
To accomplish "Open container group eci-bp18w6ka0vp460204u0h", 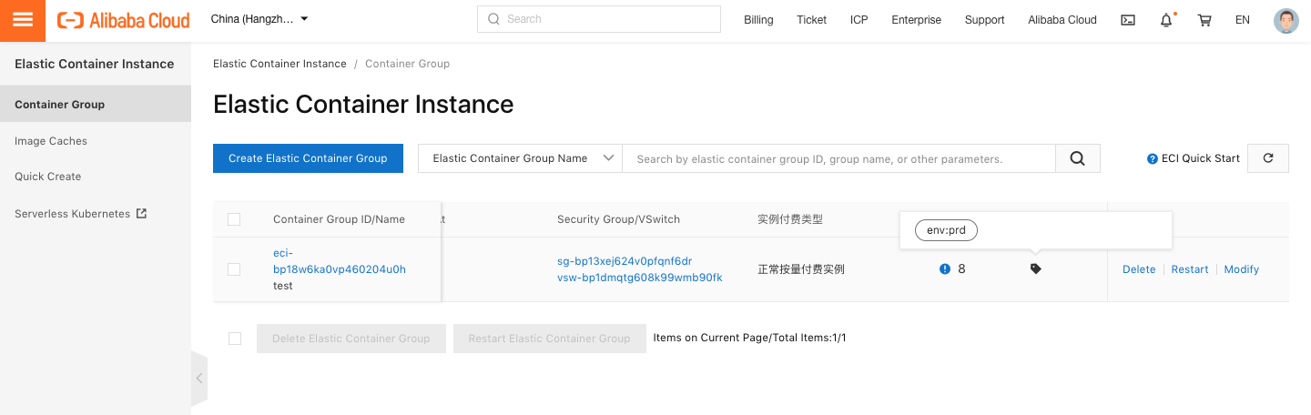I will [x=340, y=261].
